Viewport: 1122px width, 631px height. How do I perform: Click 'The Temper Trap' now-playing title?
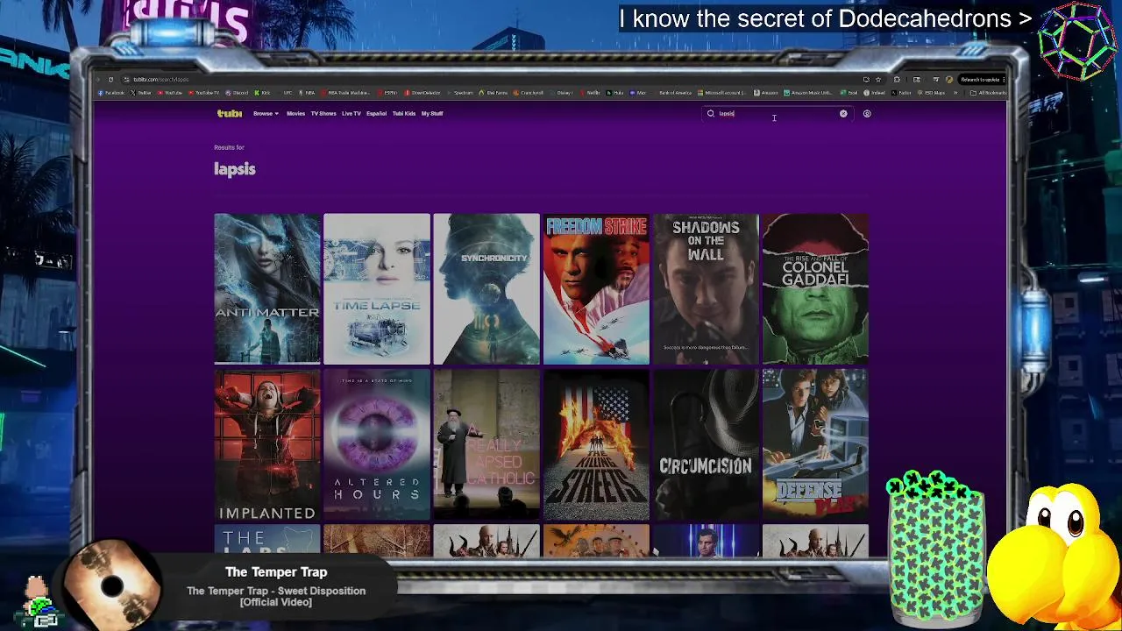pyautogui.click(x=276, y=572)
